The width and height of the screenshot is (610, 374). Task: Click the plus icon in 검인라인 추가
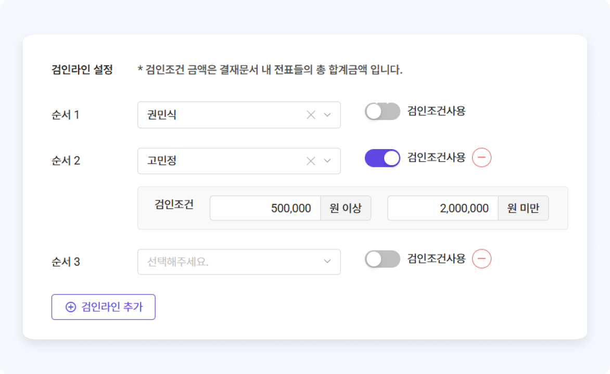click(x=70, y=307)
